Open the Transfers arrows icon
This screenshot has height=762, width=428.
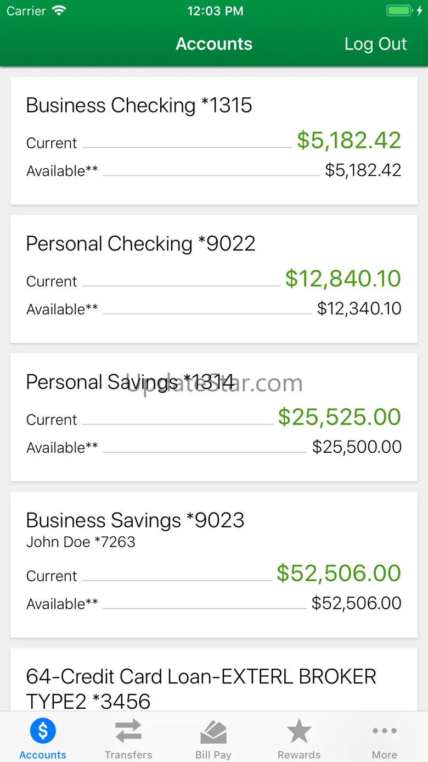(128, 732)
